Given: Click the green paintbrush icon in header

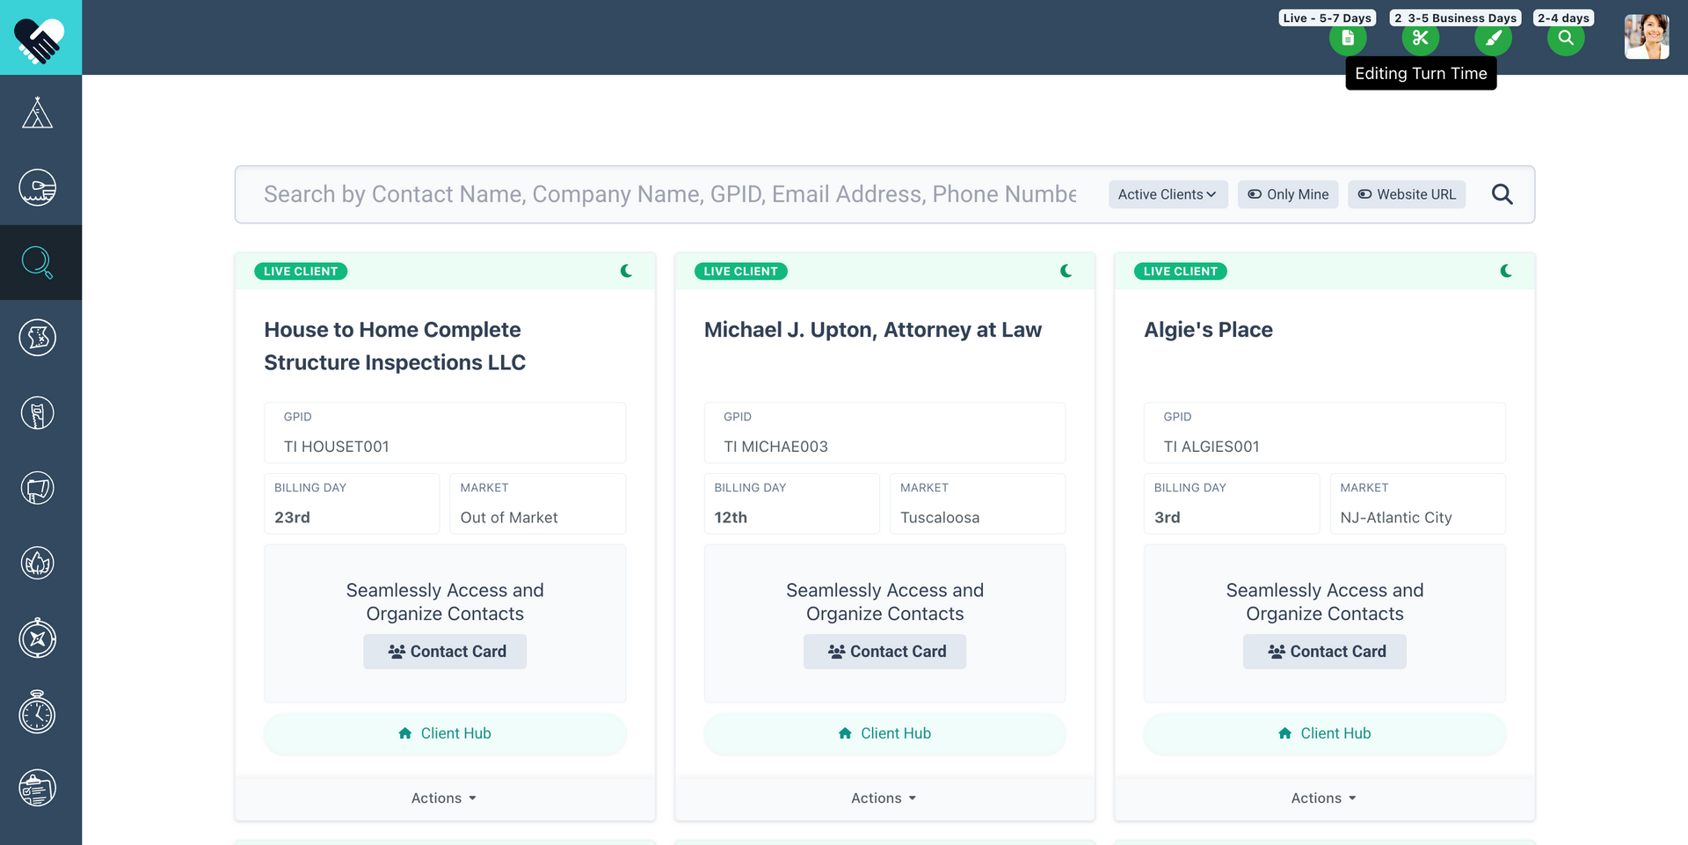Looking at the screenshot, I should 1493,38.
